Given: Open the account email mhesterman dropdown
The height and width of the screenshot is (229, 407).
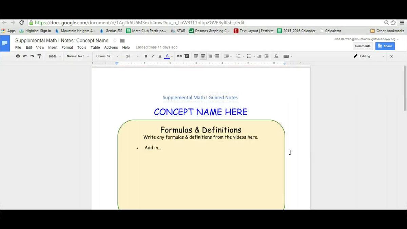Looking at the screenshot, I should pos(366,39).
